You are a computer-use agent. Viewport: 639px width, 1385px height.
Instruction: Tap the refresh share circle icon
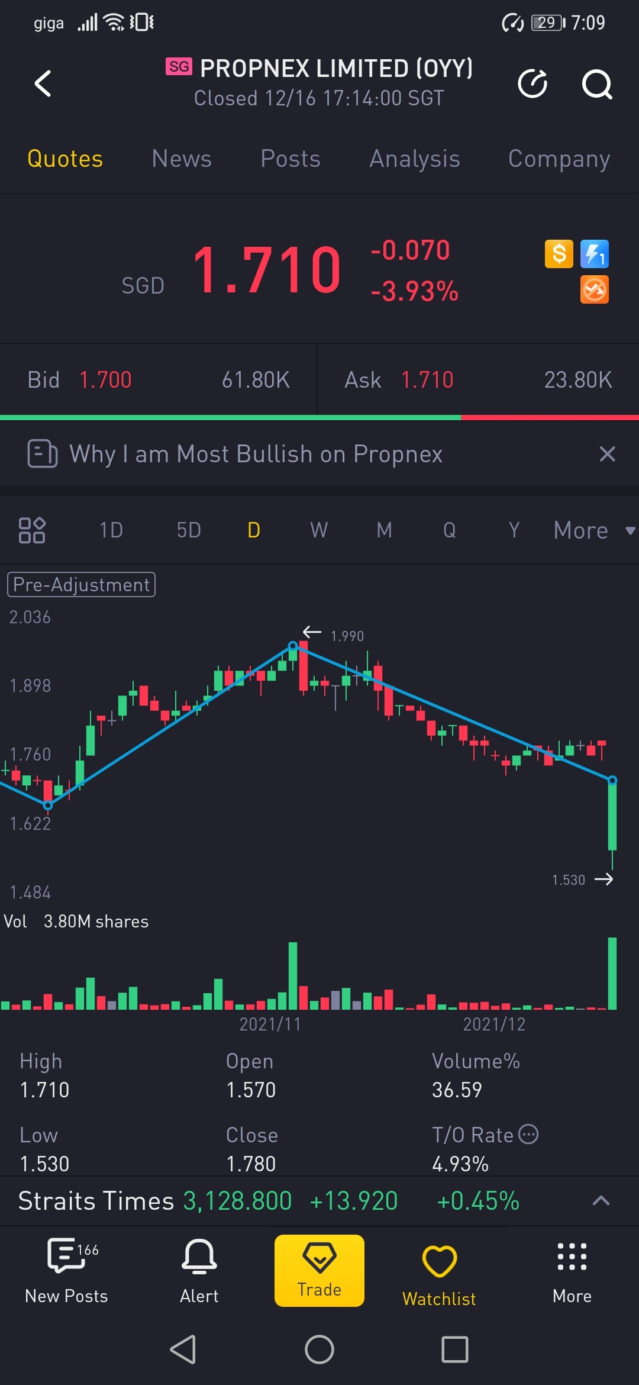coord(532,83)
